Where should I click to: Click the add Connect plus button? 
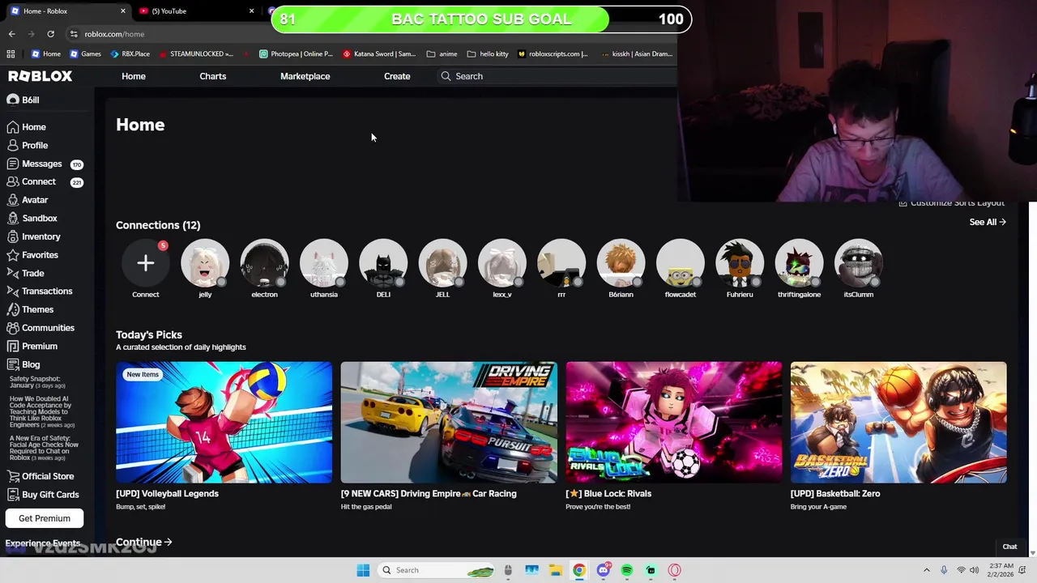click(146, 263)
